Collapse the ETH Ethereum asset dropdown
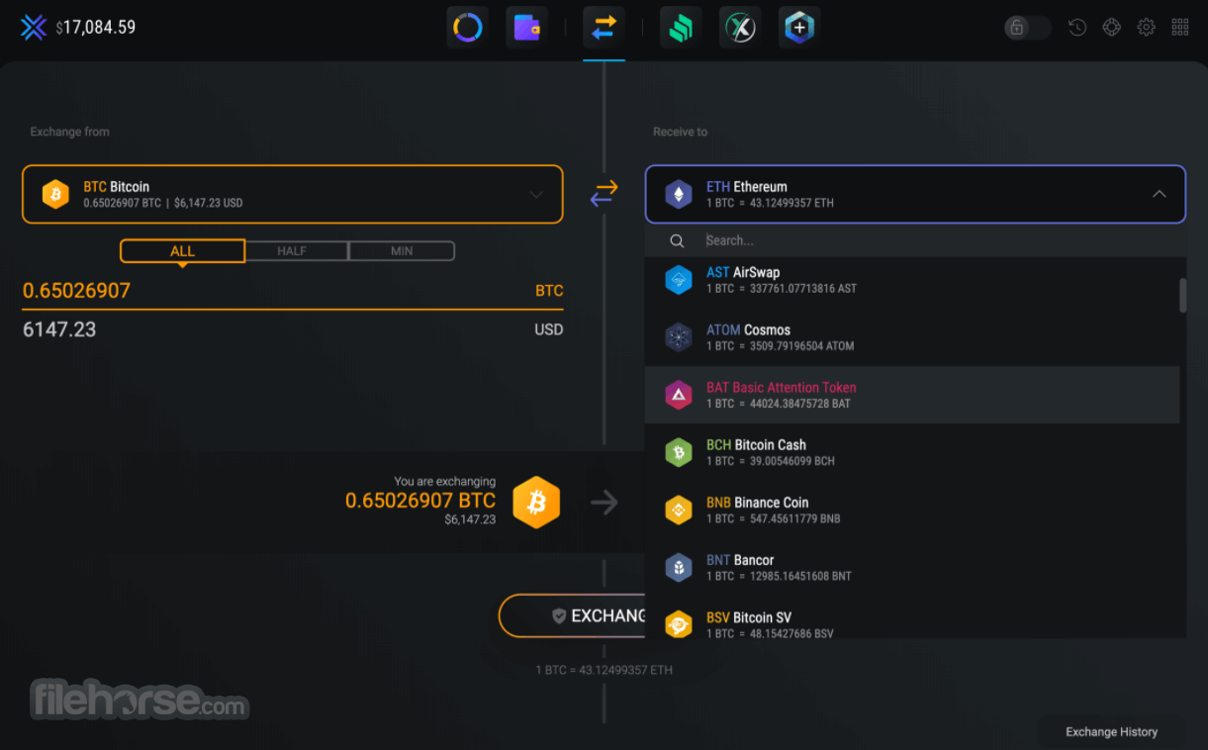Viewport: 1208px width, 750px height. coord(915,194)
